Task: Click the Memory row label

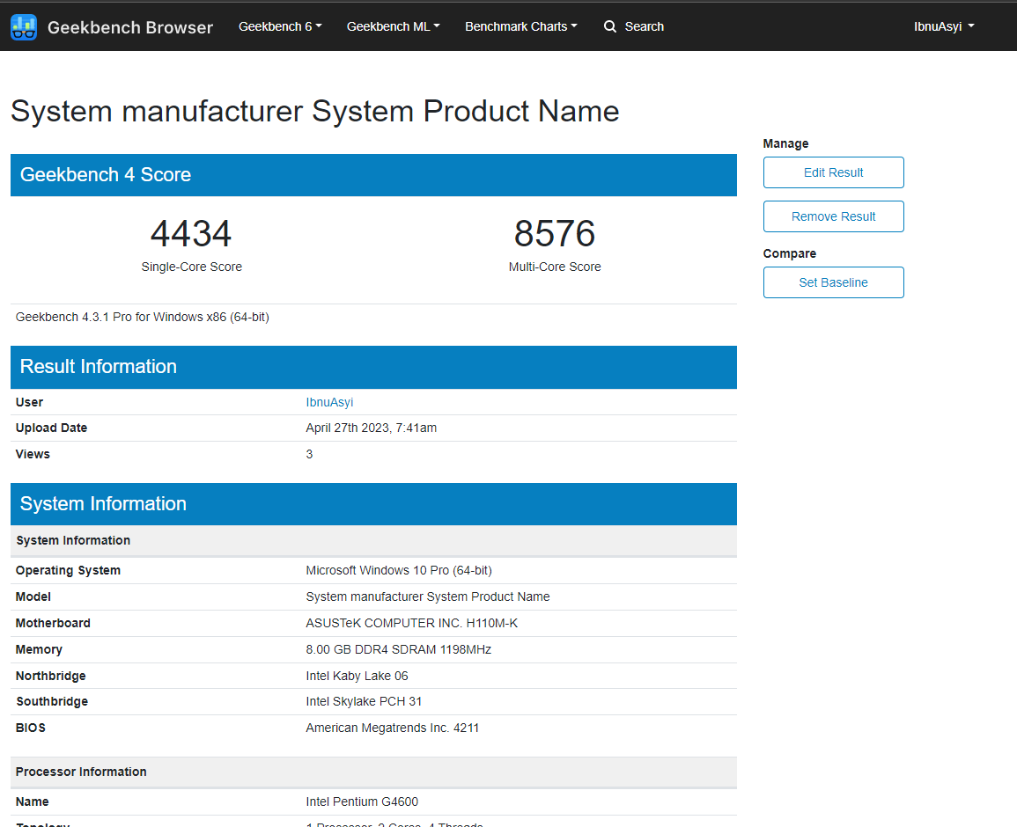Action: point(39,649)
